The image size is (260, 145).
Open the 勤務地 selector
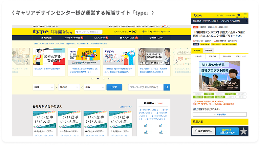click(x=69, y=87)
